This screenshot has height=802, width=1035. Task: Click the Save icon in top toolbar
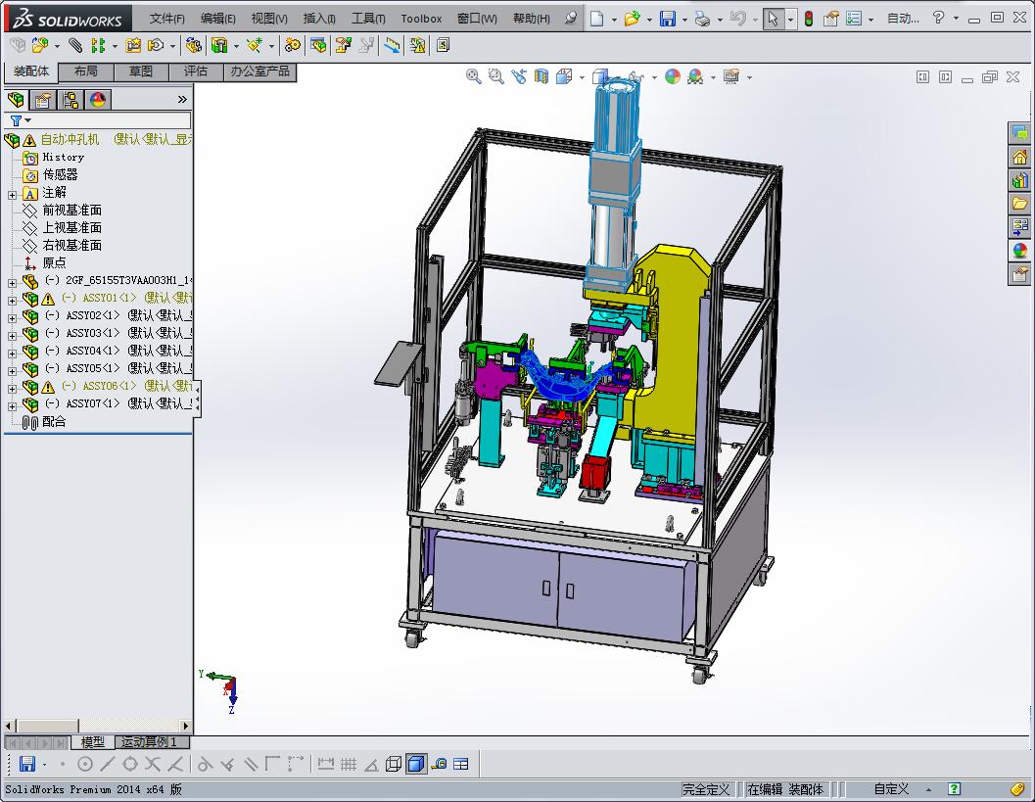[667, 19]
